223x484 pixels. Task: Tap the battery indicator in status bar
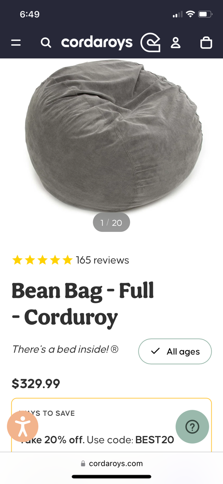[205, 15]
